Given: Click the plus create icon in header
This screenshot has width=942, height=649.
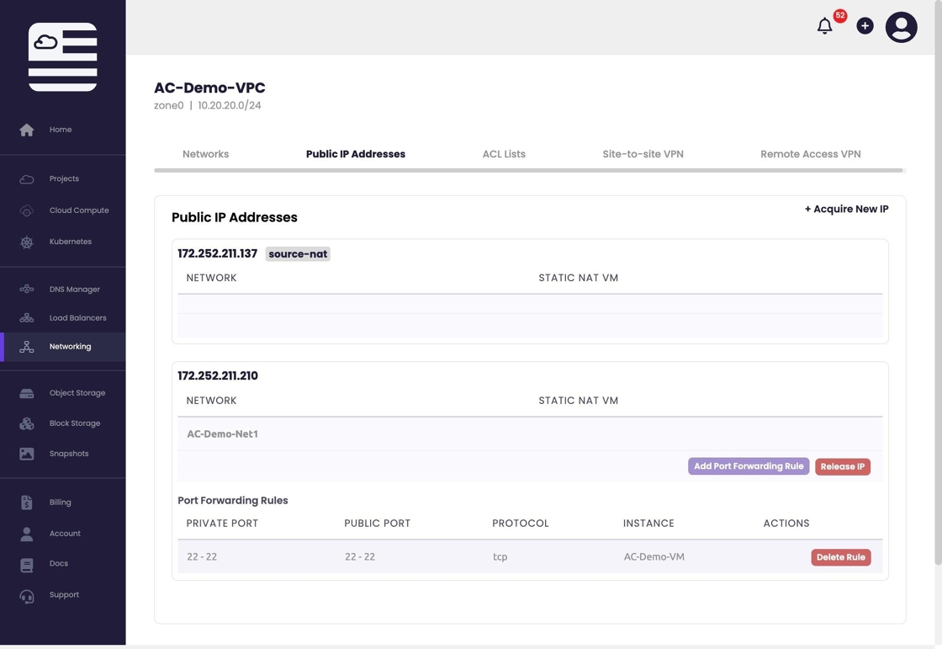Looking at the screenshot, I should pos(865,26).
